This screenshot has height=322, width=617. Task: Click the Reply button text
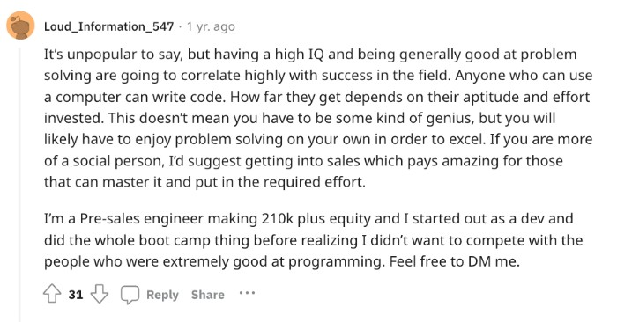tap(162, 295)
